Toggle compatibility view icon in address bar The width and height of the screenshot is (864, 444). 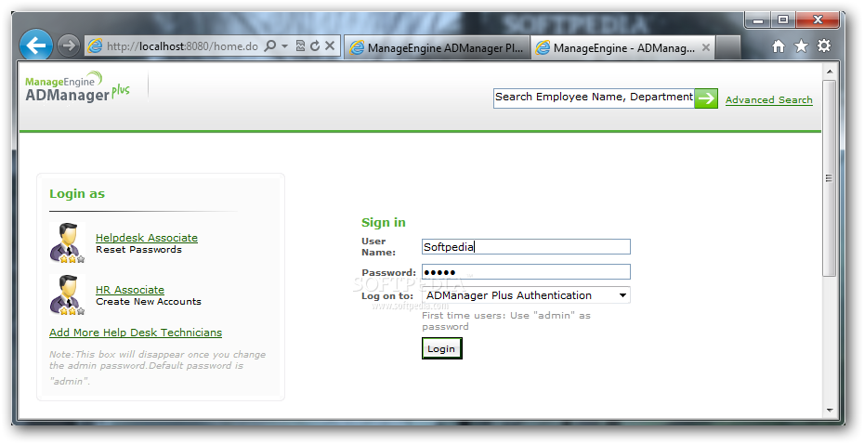(x=300, y=46)
